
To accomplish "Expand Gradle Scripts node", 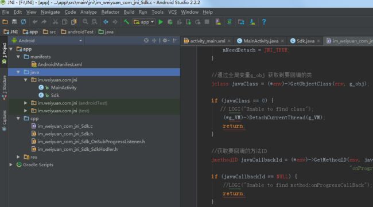I will tap(11, 165).
